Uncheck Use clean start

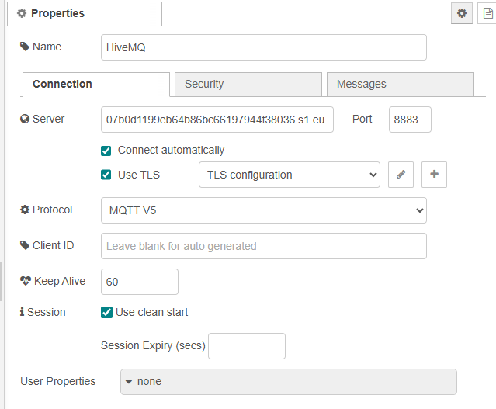(x=106, y=312)
